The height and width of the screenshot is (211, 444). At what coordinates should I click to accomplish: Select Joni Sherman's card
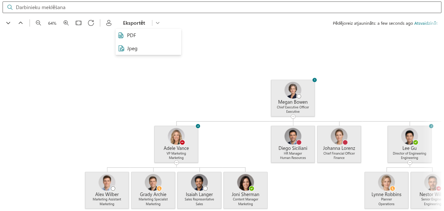tap(245, 190)
